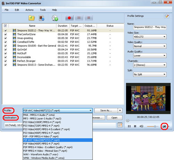
Task: Click the film icon beside Perfect.Stranger
Action: pos(14,61)
